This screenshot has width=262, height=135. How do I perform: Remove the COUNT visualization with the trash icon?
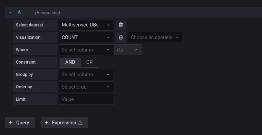pyautogui.click(x=121, y=37)
